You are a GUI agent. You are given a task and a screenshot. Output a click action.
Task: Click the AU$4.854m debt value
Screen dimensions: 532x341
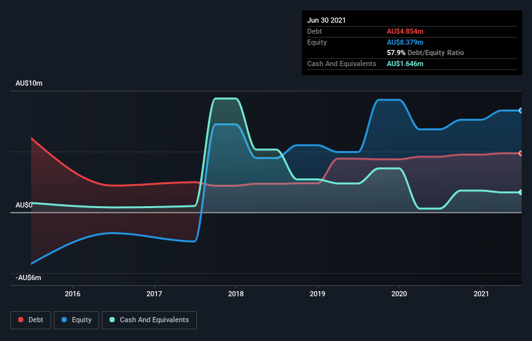[405, 31]
